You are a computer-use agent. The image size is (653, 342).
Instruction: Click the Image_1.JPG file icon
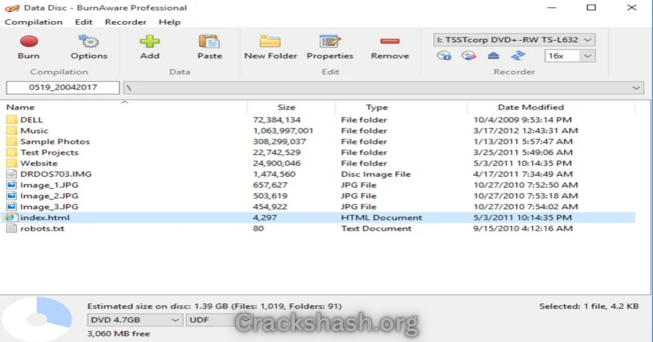pyautogui.click(x=12, y=185)
